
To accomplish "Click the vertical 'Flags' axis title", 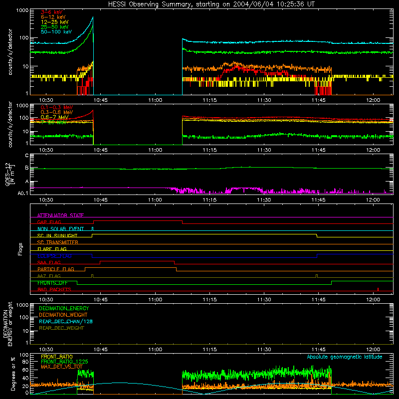I will 20,249.
